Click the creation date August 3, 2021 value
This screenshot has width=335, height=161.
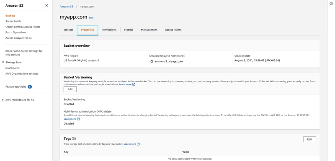(257, 60)
